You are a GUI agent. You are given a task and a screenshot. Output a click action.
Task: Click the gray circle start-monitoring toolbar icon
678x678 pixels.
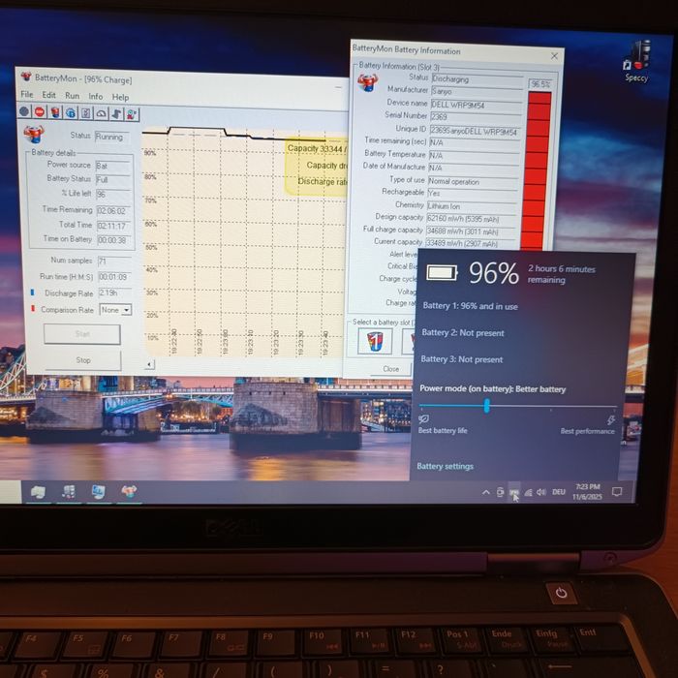[x=24, y=112]
